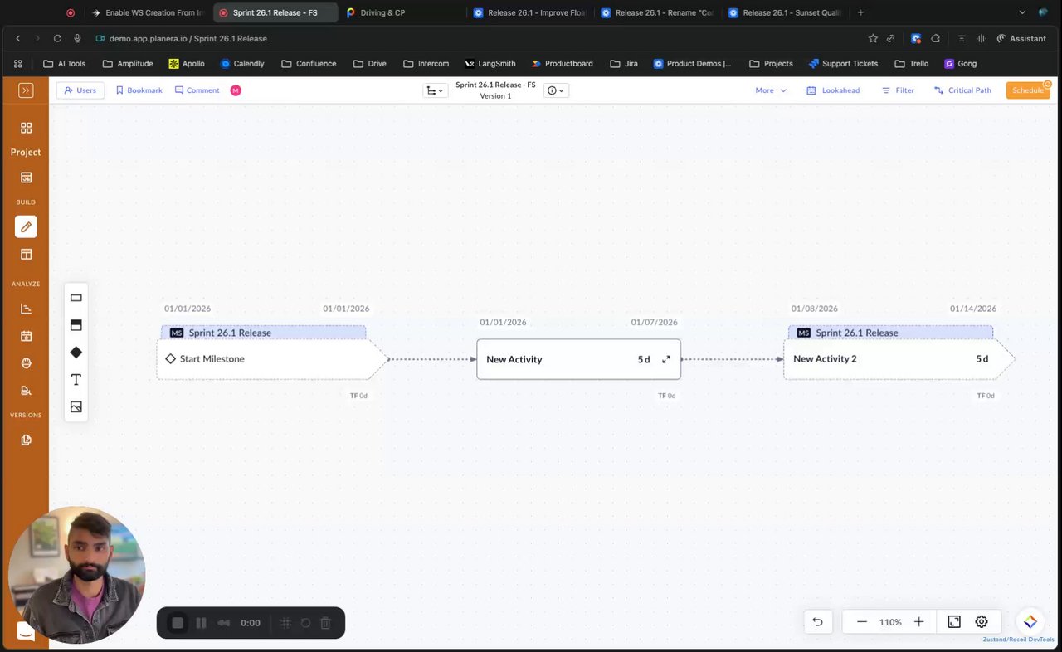Delete recording with the trash icon

point(325,623)
